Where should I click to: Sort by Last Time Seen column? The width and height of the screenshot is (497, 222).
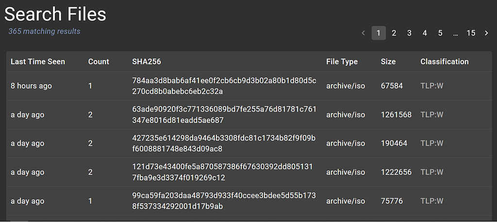click(38, 61)
